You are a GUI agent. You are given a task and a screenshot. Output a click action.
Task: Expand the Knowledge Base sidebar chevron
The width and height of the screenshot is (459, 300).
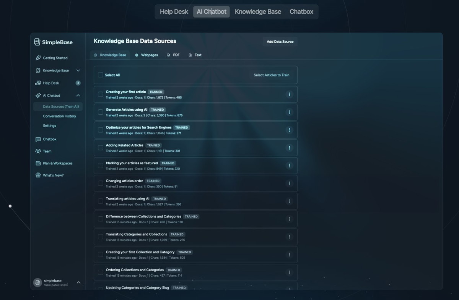(x=78, y=71)
